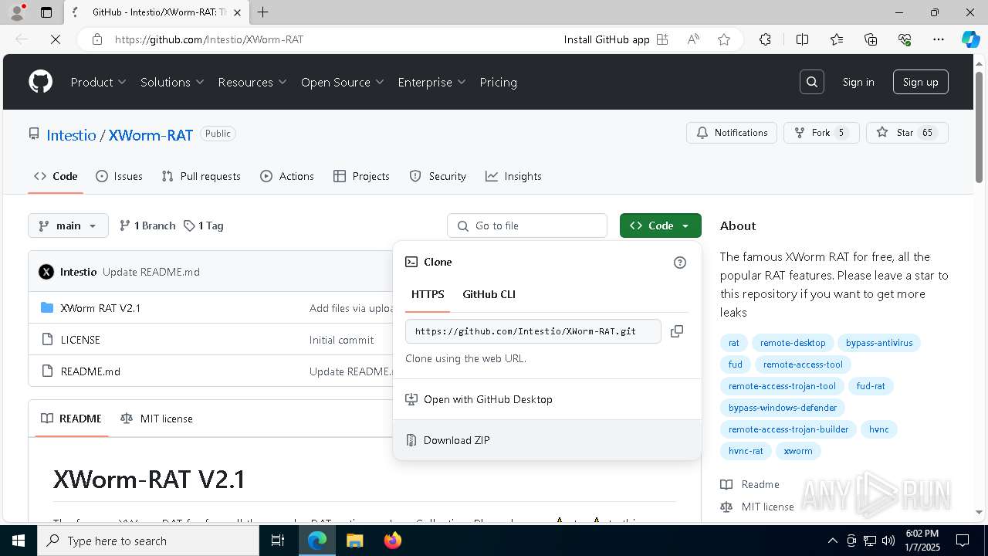Screen dimensions: 988x556
Task: Switch to the Security tab
Action: (x=438, y=176)
